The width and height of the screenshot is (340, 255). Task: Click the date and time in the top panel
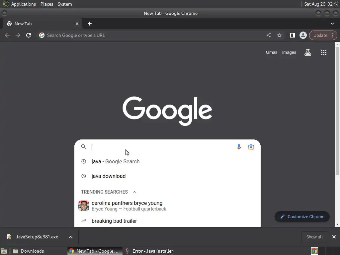coord(321,4)
